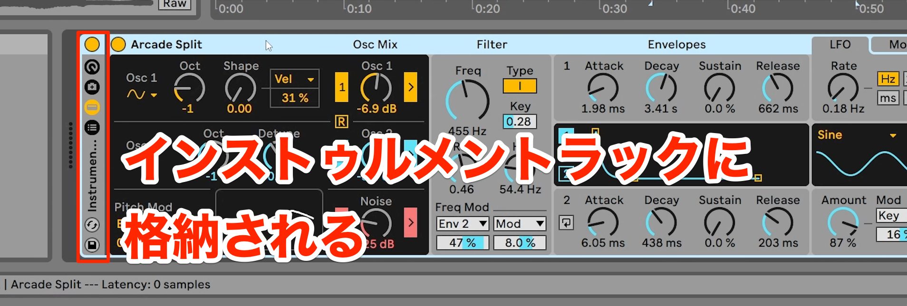Open the Env 2 freq mod dropdown

click(463, 224)
